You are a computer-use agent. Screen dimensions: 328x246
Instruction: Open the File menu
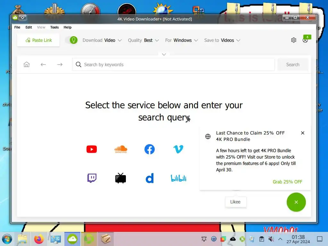(x=17, y=27)
